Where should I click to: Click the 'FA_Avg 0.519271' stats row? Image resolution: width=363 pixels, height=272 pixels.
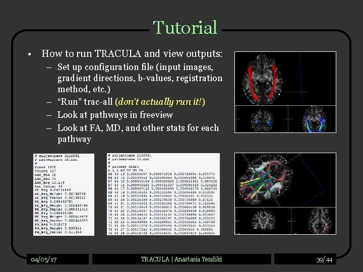(50, 224)
